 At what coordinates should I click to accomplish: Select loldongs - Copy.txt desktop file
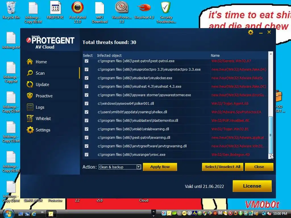11,72
